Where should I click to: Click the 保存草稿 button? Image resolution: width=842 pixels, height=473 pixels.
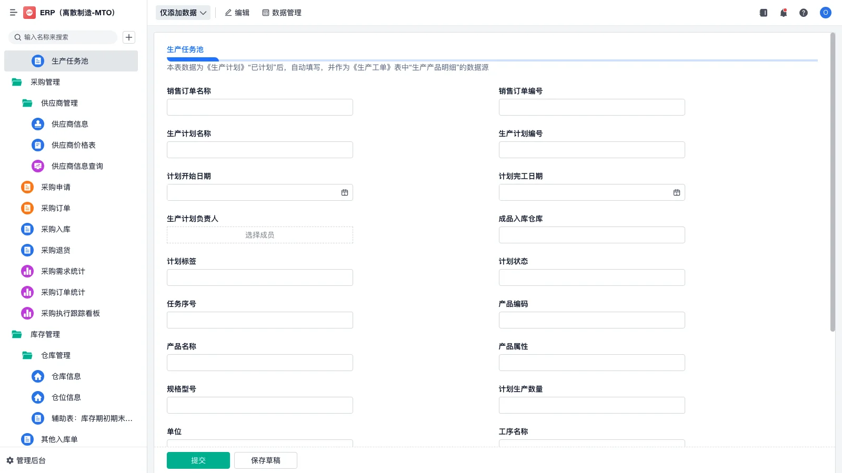[265, 460]
